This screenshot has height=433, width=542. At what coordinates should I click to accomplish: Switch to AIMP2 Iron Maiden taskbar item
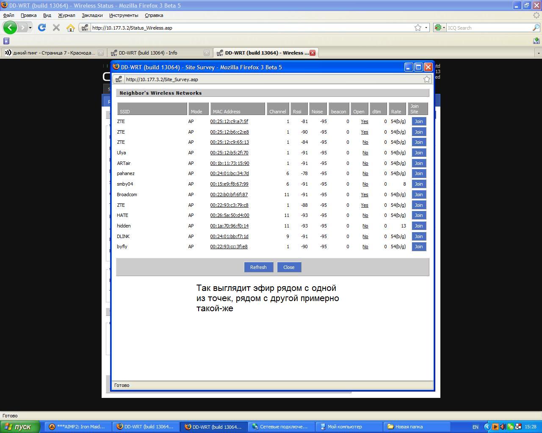point(77,427)
